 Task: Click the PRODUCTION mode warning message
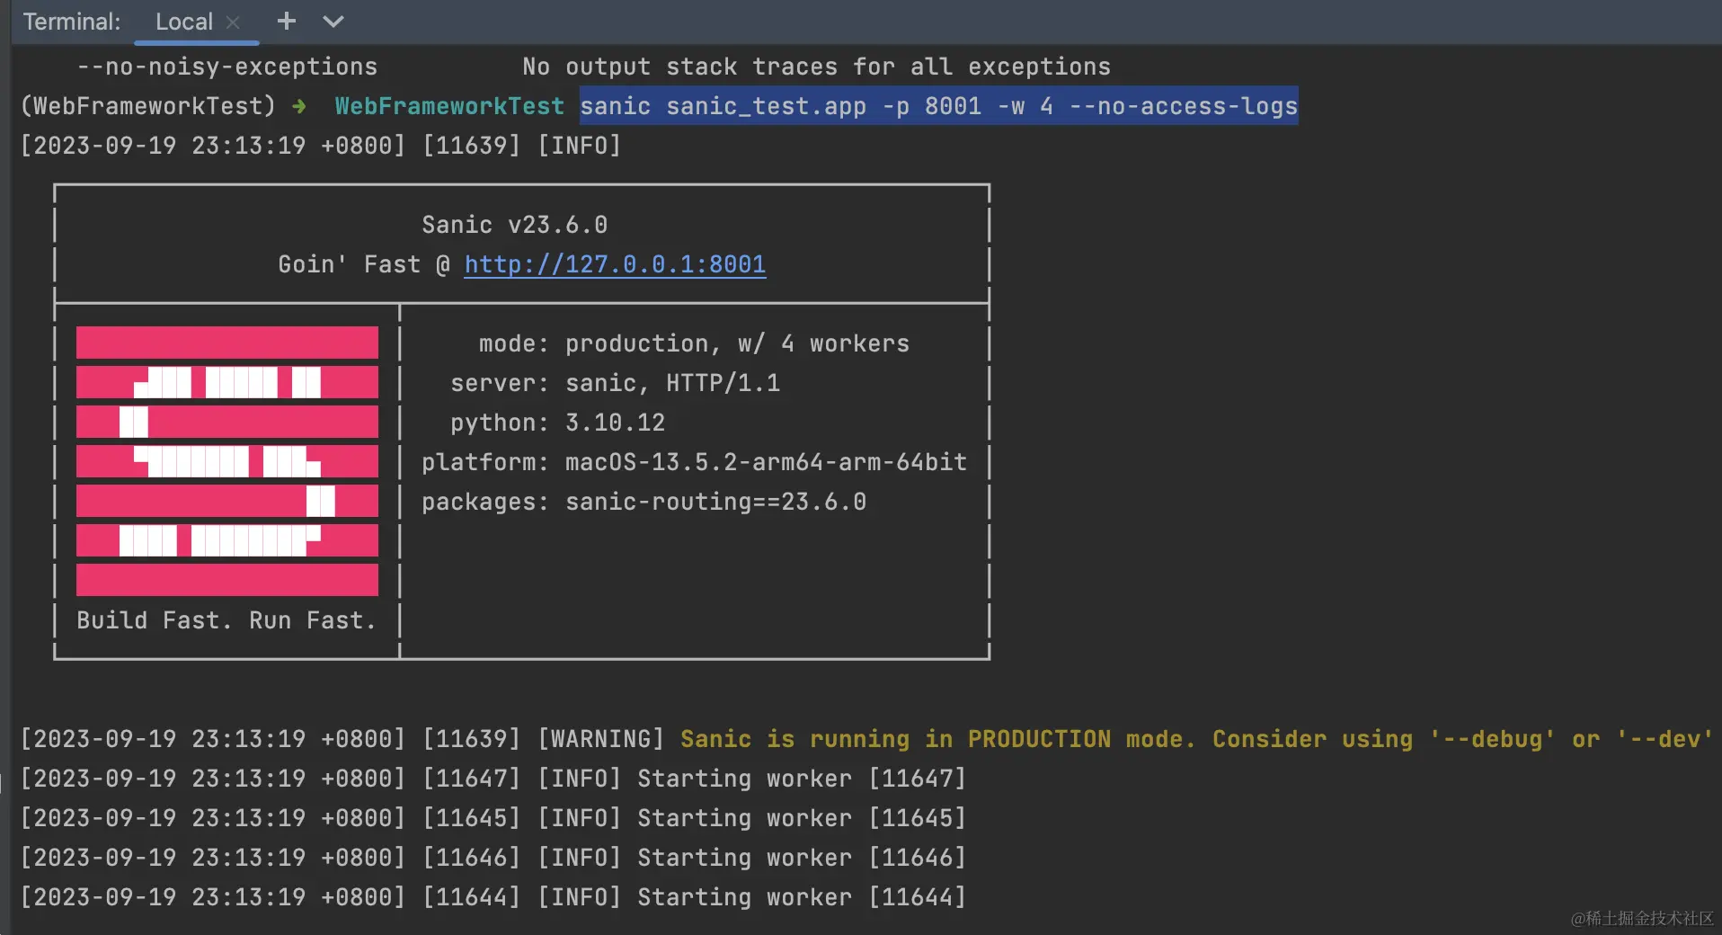click(x=1196, y=739)
